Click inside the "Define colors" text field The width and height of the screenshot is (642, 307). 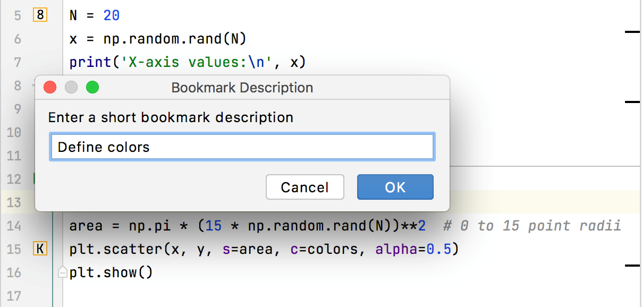(242, 147)
